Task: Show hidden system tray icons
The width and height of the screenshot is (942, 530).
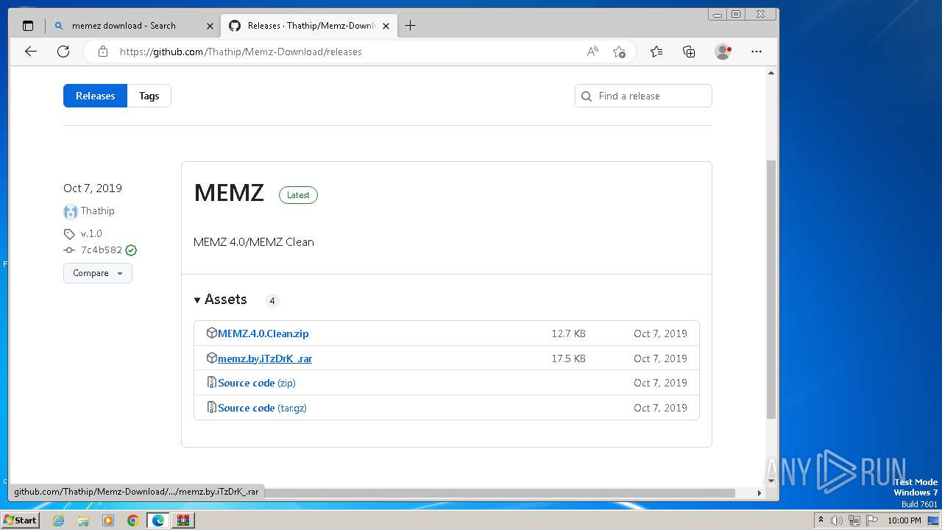Action: tap(821, 520)
